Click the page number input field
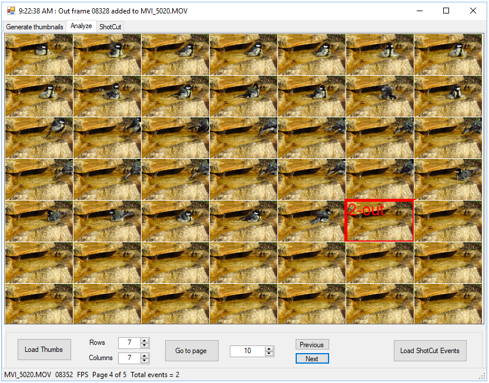This screenshot has height=383, width=489. click(247, 351)
